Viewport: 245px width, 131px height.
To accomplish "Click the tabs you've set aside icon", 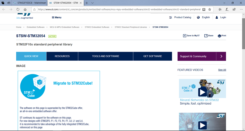I will coord(3,3).
